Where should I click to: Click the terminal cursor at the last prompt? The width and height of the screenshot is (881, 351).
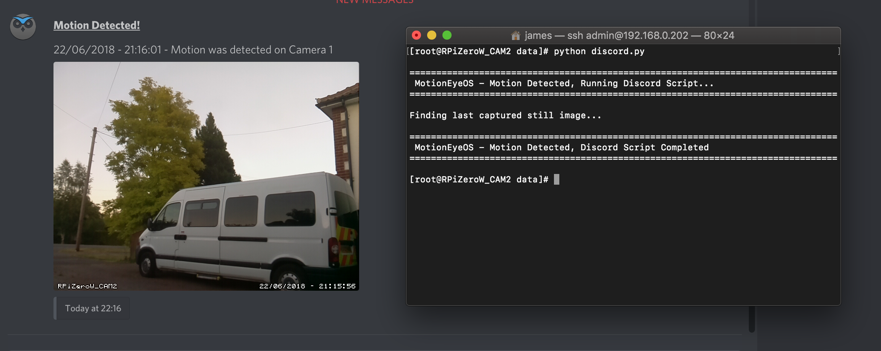(x=557, y=179)
